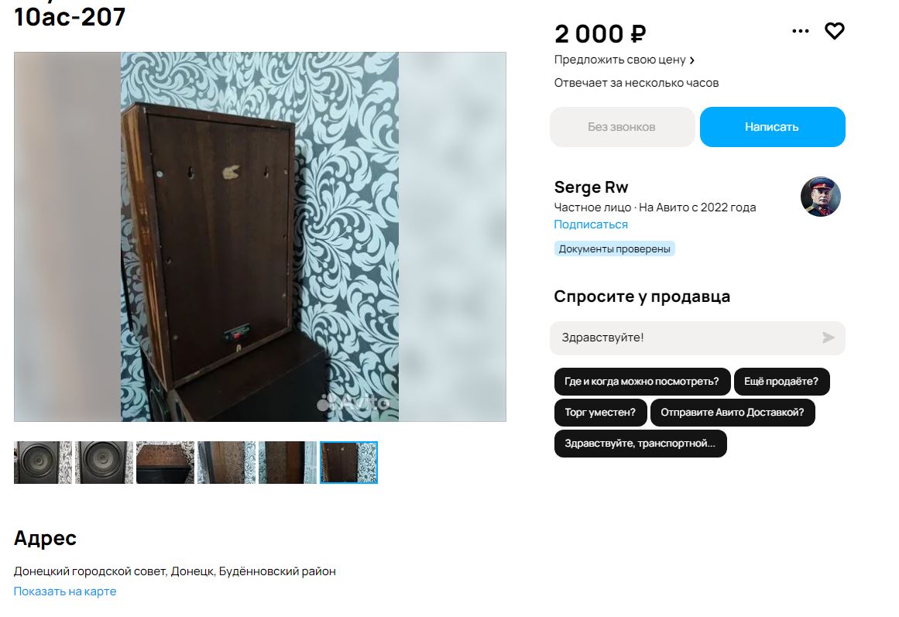Pick 'Здравствуйте, транспортной...' quick message chip
This screenshot has height=617, width=899.
coord(640,444)
